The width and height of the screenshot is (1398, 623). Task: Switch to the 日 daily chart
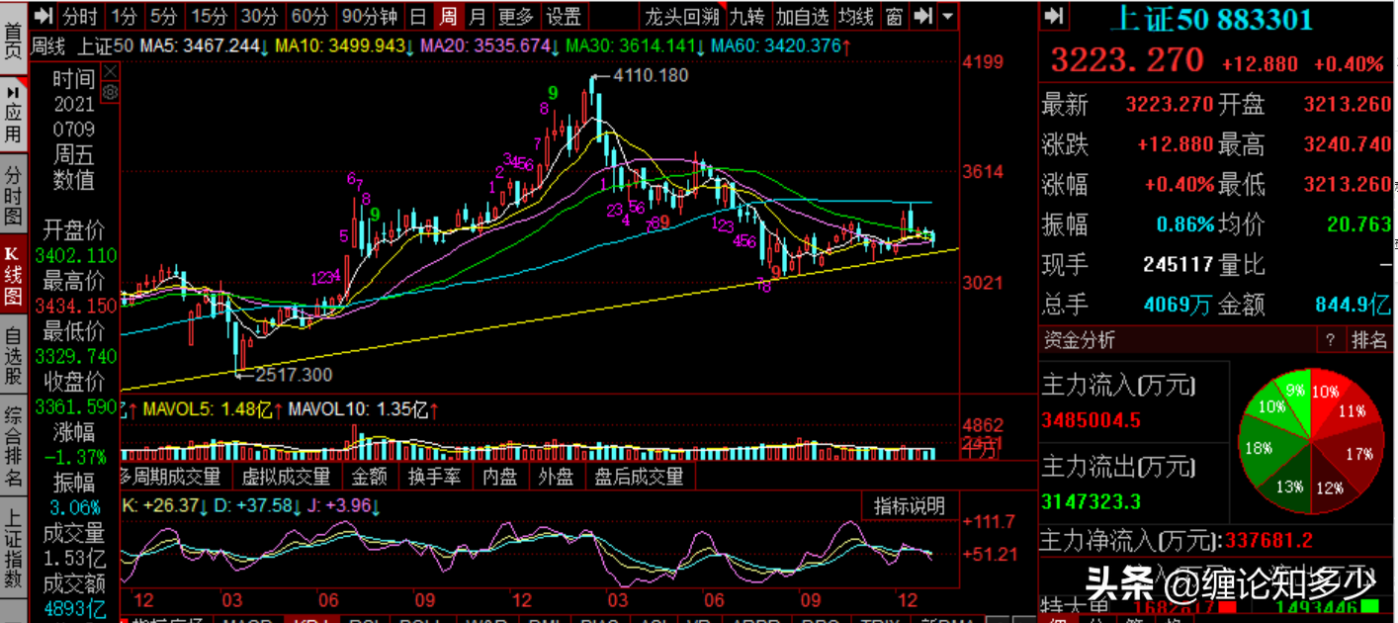tap(419, 16)
